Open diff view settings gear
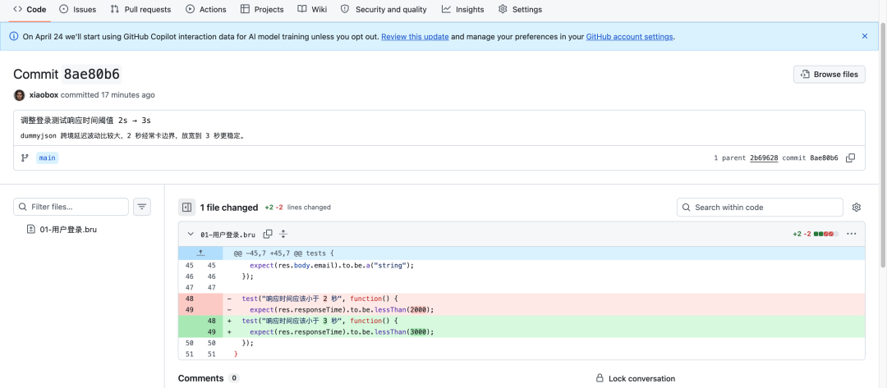The width and height of the screenshot is (887, 388). 857,208
